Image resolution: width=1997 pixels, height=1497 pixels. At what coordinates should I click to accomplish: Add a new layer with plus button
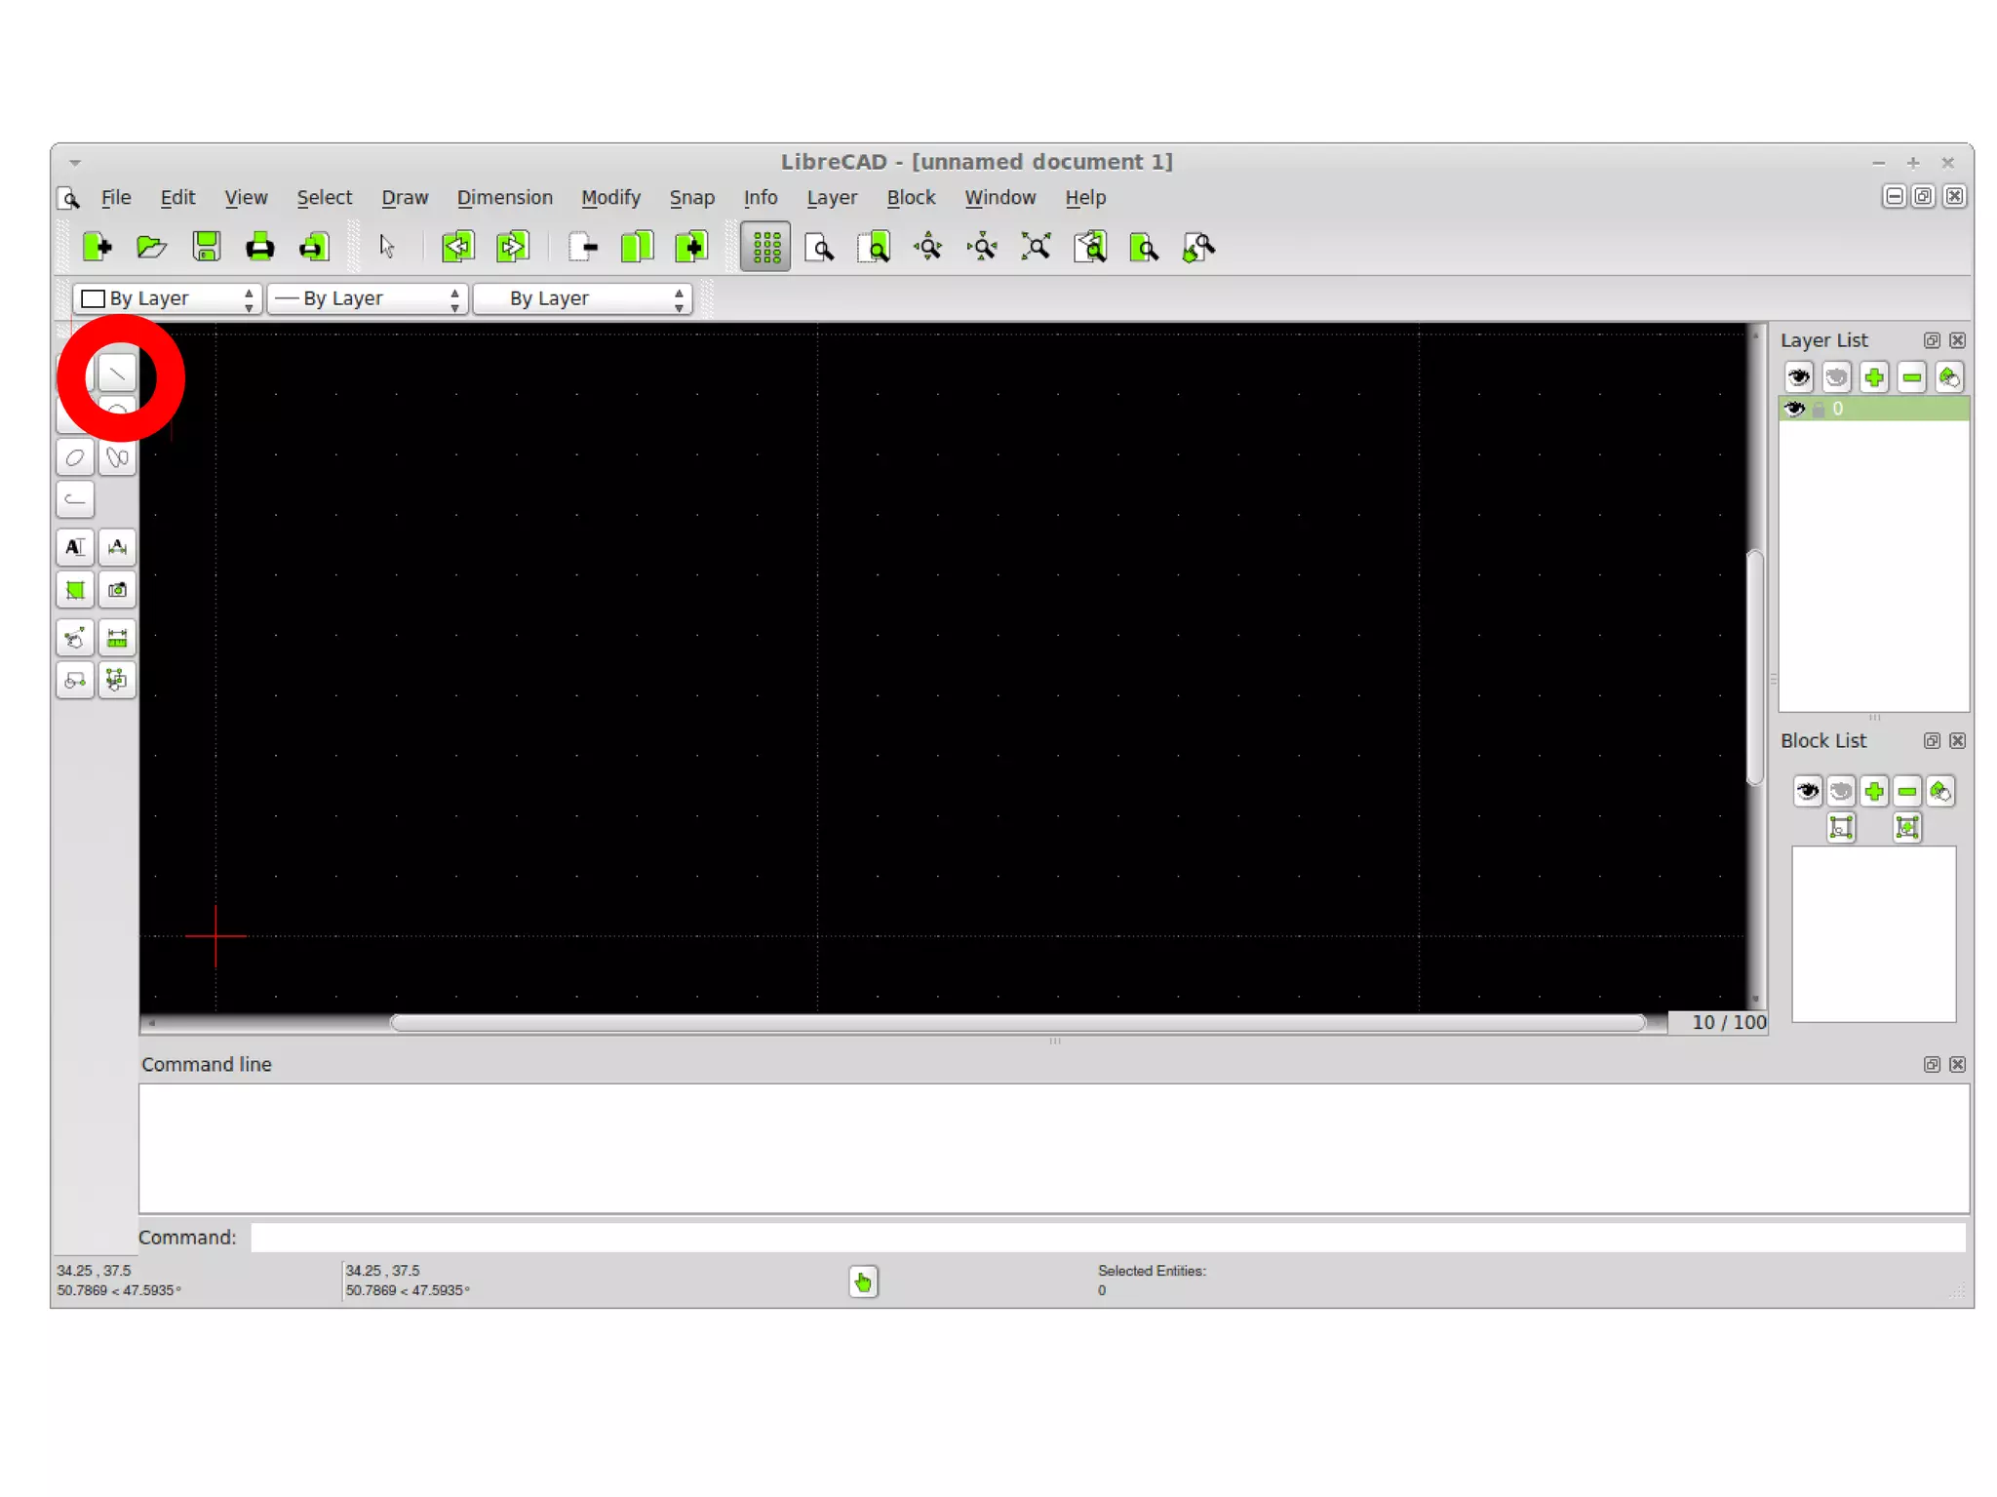(x=1874, y=377)
